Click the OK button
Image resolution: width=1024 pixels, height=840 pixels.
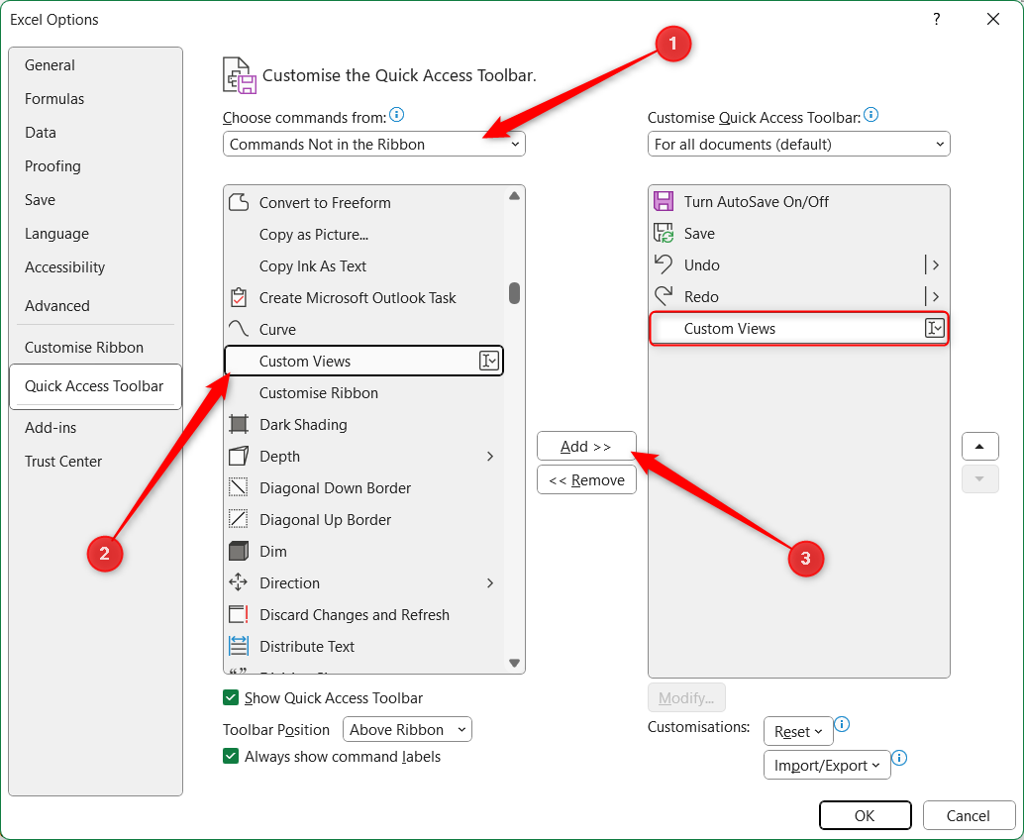coord(866,816)
